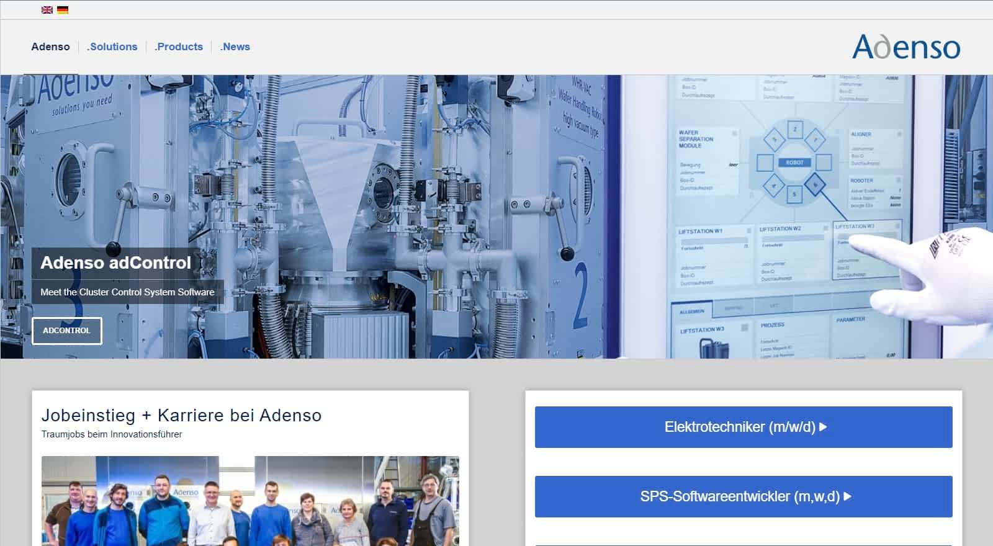Open the Adenso team photo
The height and width of the screenshot is (546, 993).
tap(250, 501)
